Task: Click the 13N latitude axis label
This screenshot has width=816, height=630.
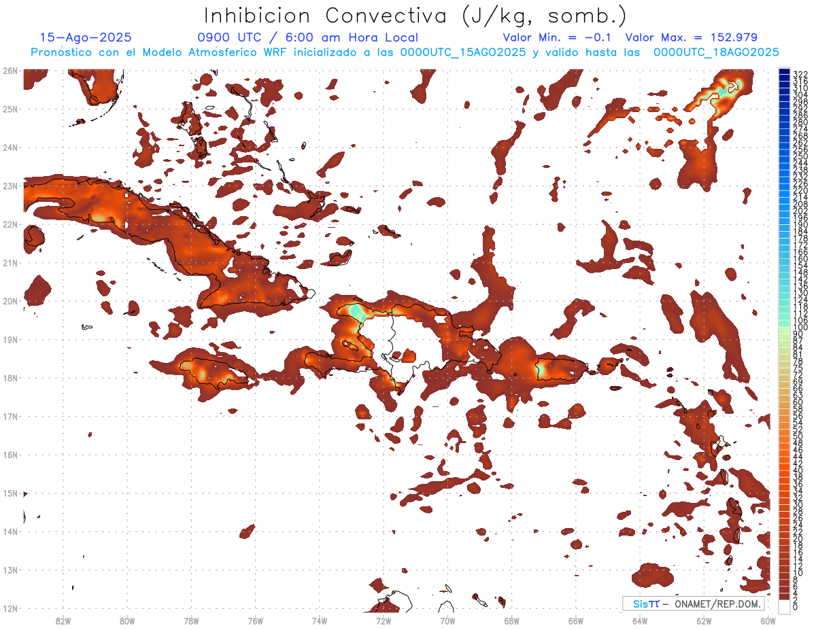Action: pyautogui.click(x=10, y=570)
